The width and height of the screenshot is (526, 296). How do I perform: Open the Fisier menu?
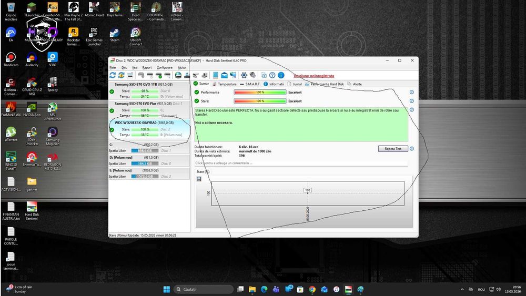(113, 67)
